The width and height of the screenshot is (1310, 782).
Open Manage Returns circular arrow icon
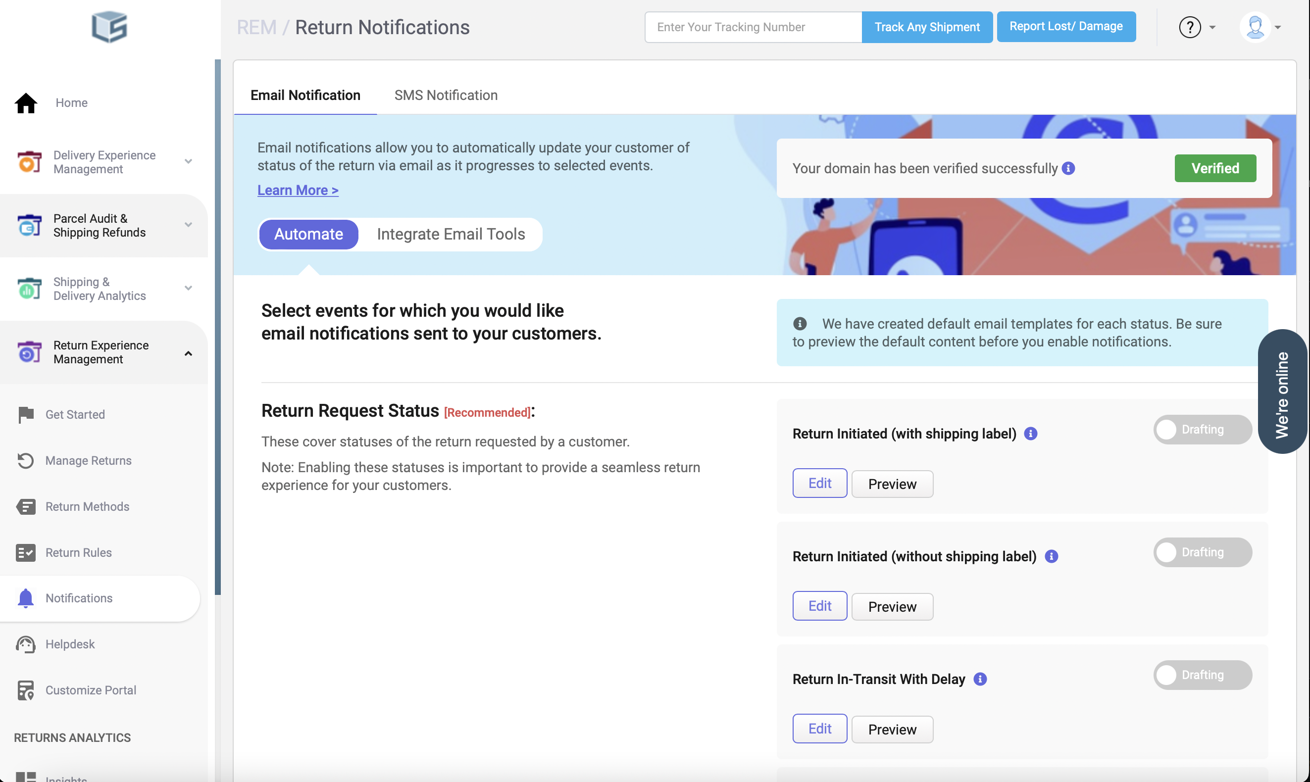tap(25, 461)
